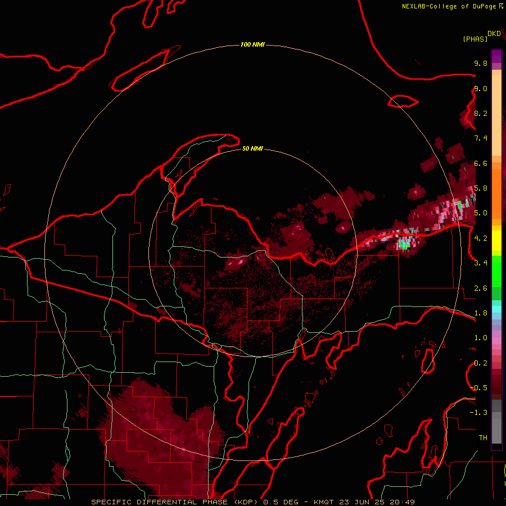Viewport: 506px width, 506px height.
Task: Click the 4.2 scale value
Action: click(481, 238)
